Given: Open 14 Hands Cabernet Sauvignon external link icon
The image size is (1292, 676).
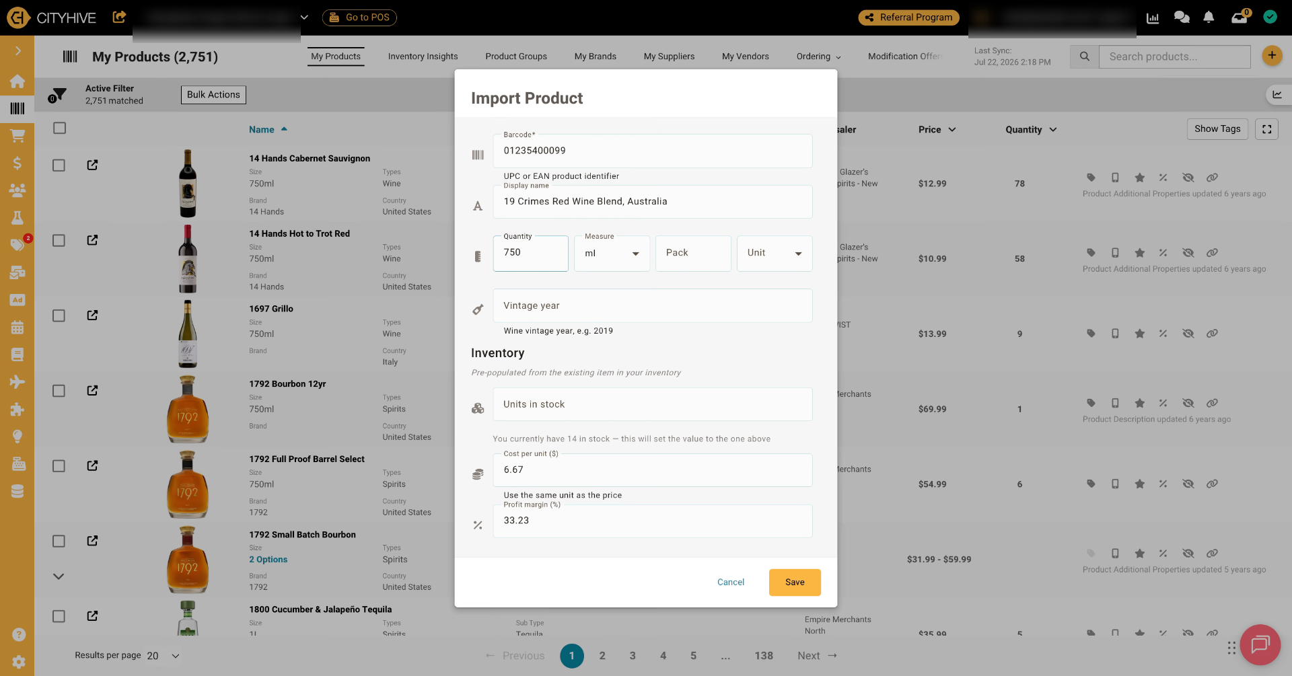Looking at the screenshot, I should point(93,165).
